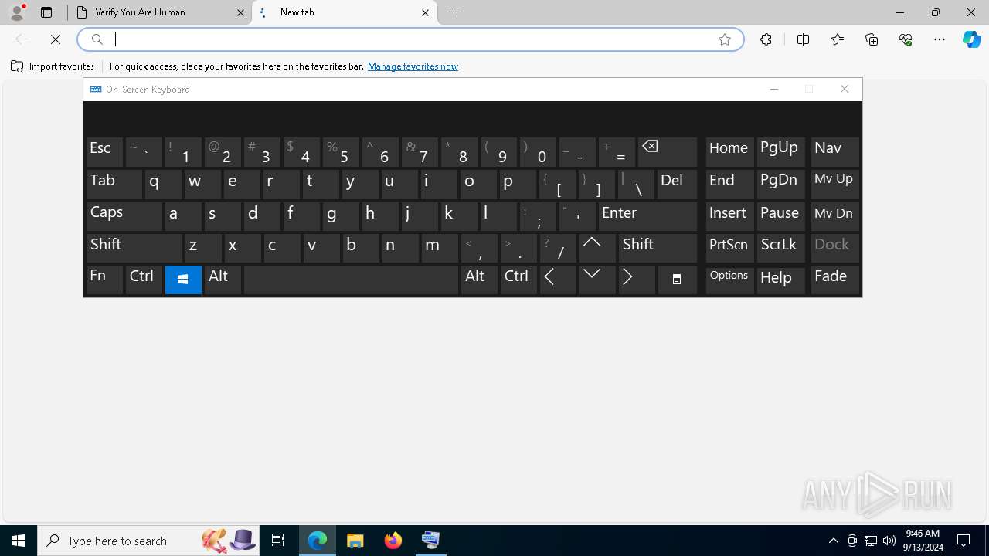Toggle the ScrLk key

(x=780, y=247)
